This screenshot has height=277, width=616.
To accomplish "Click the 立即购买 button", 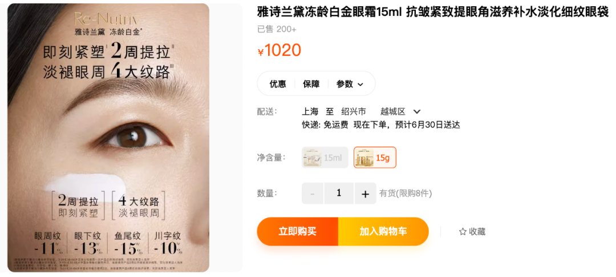I will click(x=298, y=231).
